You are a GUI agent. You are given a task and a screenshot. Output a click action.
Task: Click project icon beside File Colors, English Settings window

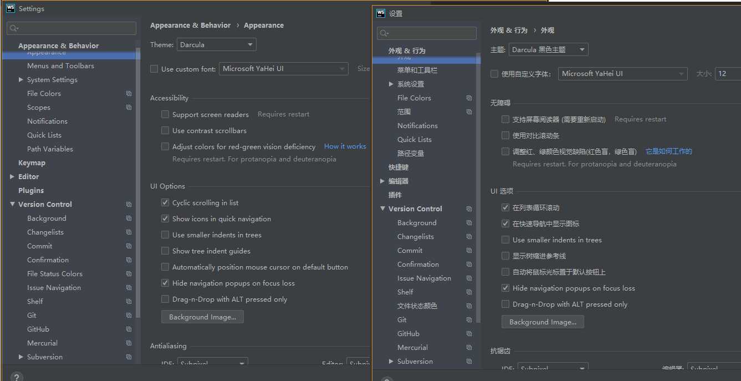click(129, 94)
